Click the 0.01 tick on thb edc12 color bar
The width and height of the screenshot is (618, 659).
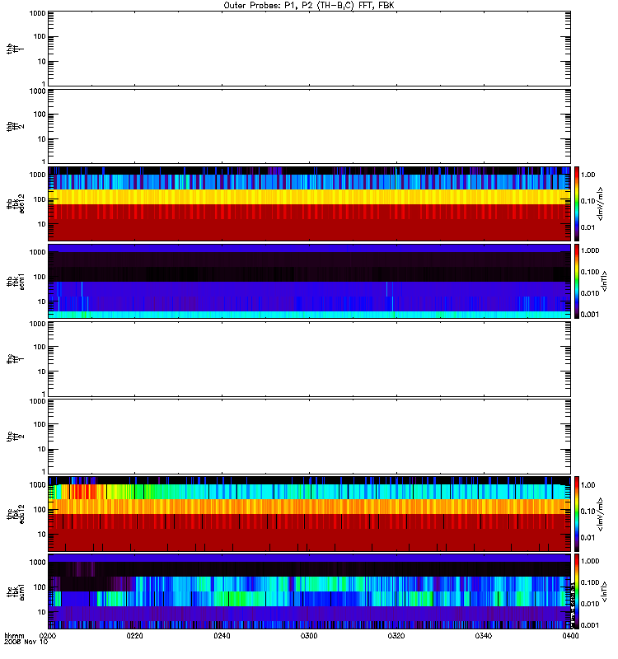(x=588, y=227)
